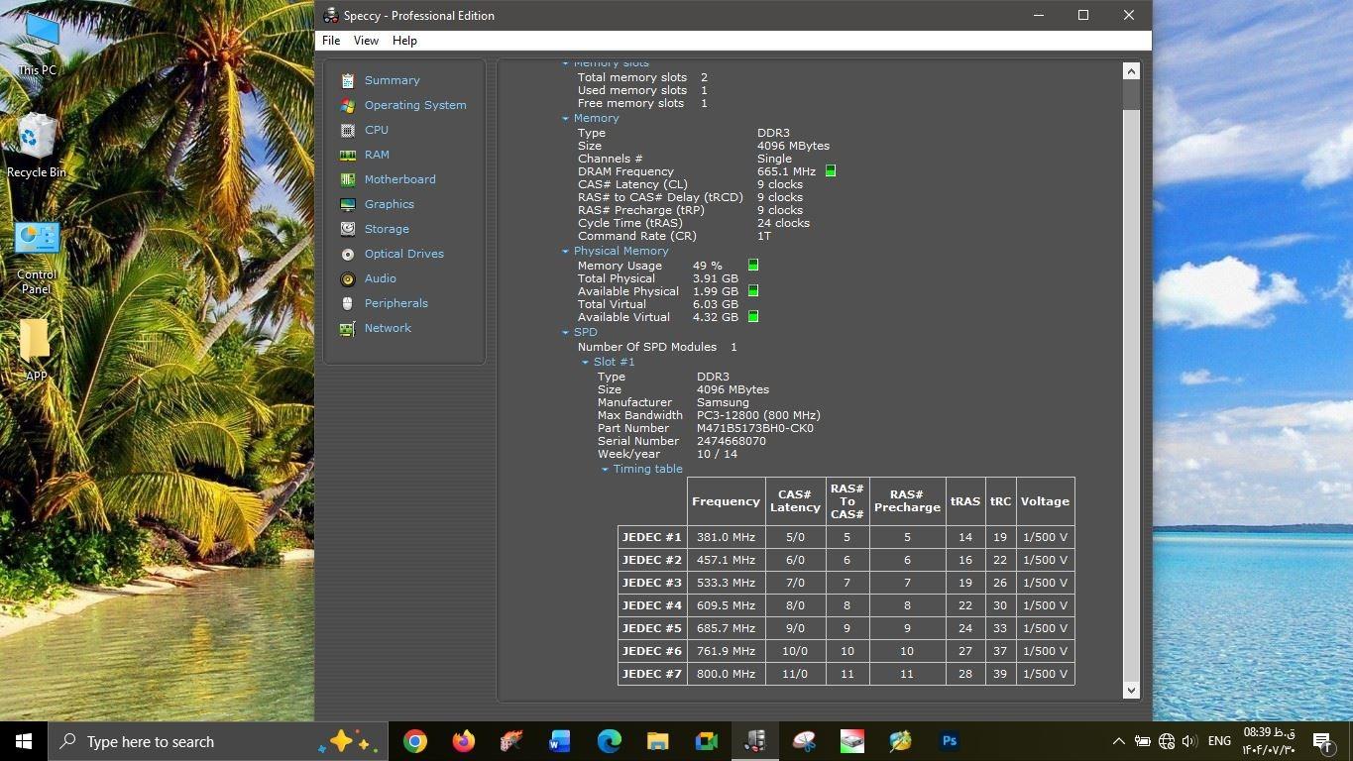The image size is (1353, 761).
Task: Open the File menu
Action: pos(331,41)
